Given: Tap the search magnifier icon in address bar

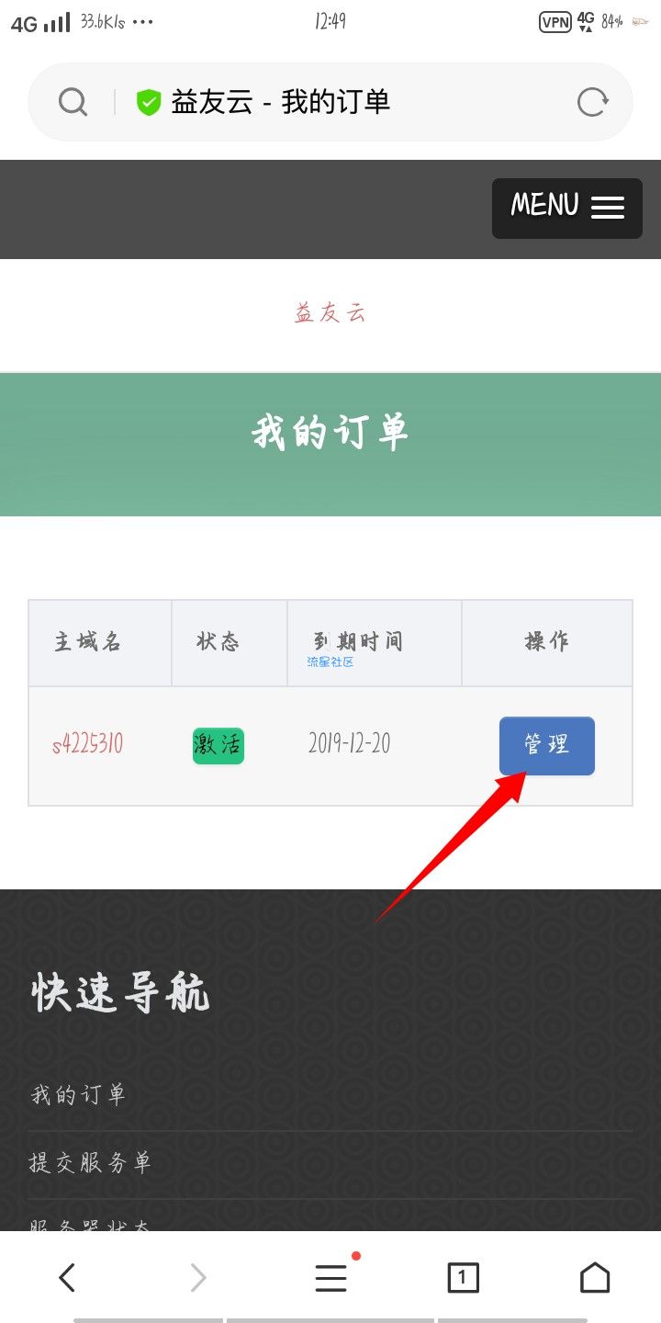Looking at the screenshot, I should pos(73,102).
